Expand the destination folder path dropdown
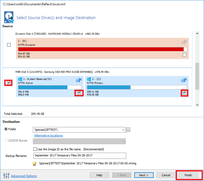This screenshot has width=204, height=181. click(x=123, y=130)
